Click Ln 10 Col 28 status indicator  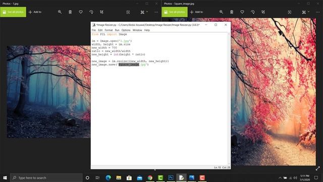tap(222, 167)
